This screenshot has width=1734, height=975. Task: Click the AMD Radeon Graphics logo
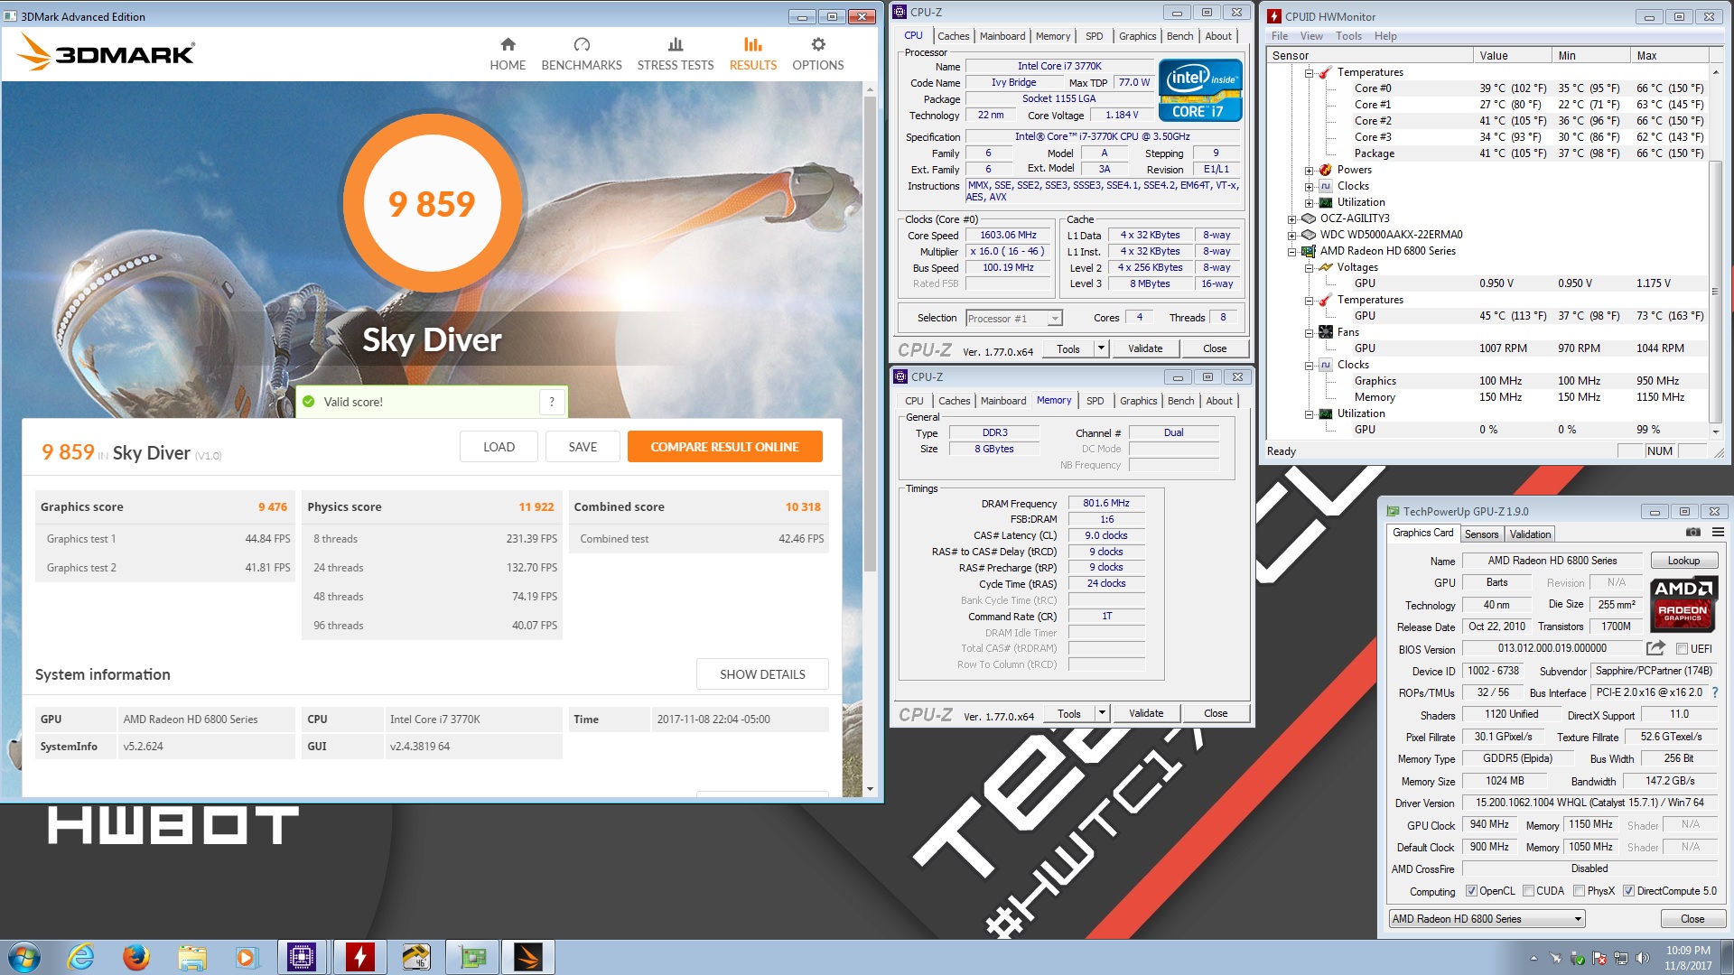(x=1683, y=603)
